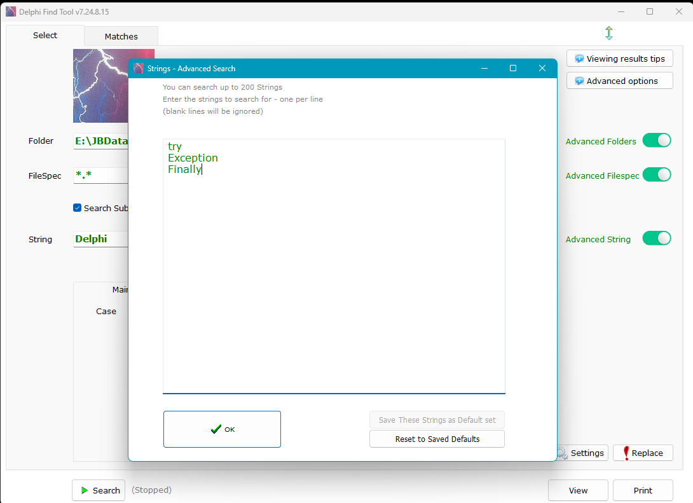Disable the Advanced Filespec toggle
693x503 pixels.
click(x=656, y=175)
